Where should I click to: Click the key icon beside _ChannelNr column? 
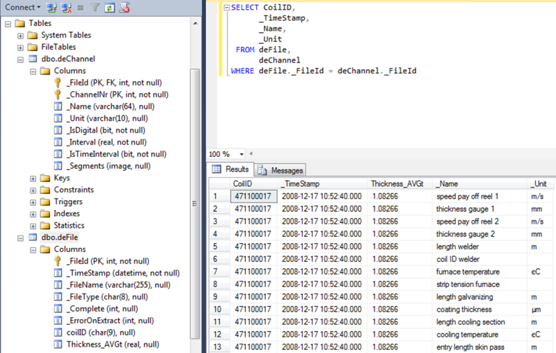(x=58, y=94)
